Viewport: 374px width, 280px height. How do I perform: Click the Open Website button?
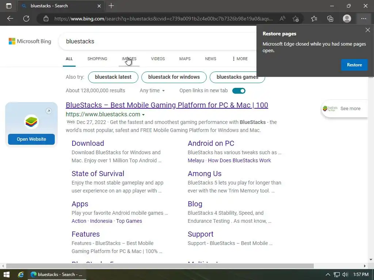tap(31, 139)
